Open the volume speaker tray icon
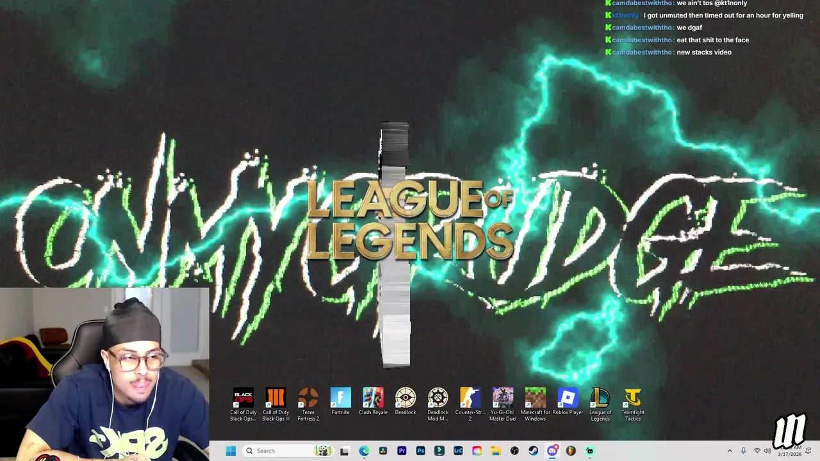This screenshot has width=820, height=461. click(x=767, y=451)
